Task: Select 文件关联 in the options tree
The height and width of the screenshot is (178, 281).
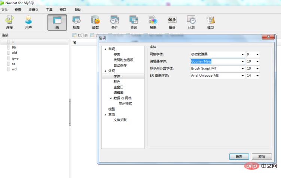Action: pyautogui.click(x=120, y=120)
